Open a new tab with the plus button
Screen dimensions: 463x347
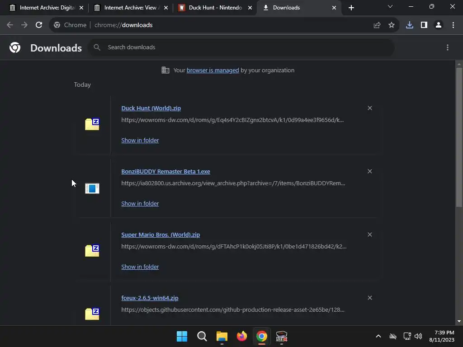coord(351,8)
